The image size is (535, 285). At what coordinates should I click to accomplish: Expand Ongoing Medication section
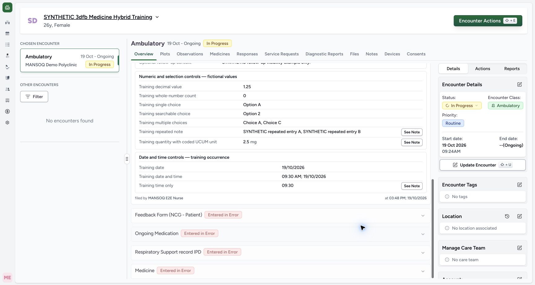click(281, 234)
